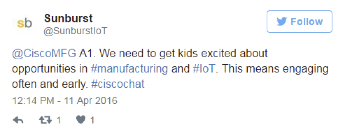Click the '11 Apr 2016' date text
This screenshot has width=345, height=136.
[x=91, y=101]
